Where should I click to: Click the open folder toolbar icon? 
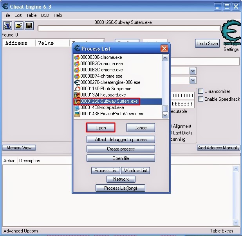pyautogui.click(x=19, y=25)
